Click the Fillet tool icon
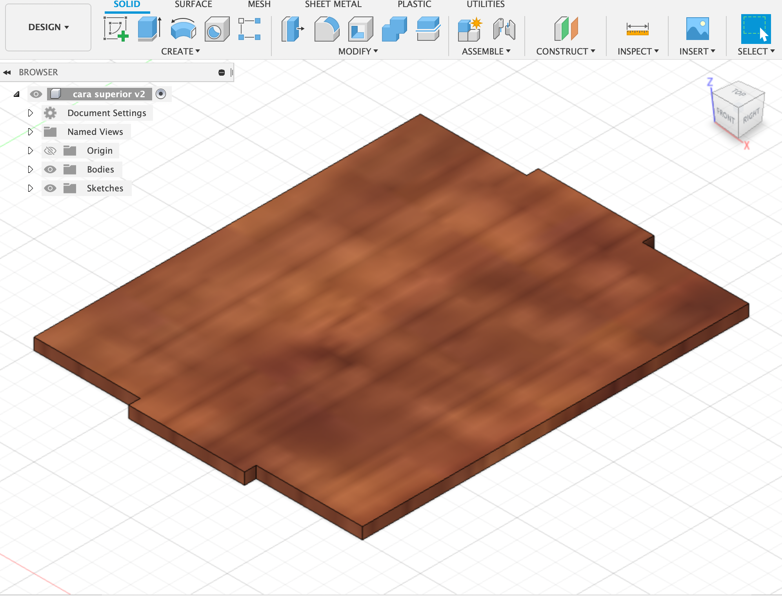The image size is (782, 596). 326,29
